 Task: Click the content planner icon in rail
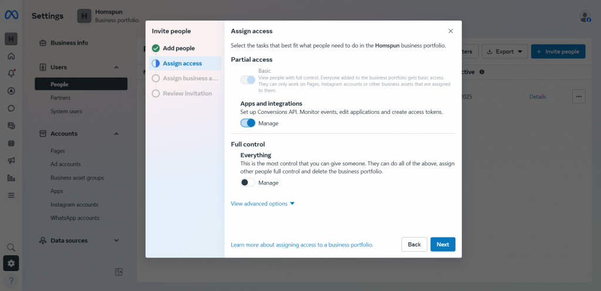[x=11, y=126]
